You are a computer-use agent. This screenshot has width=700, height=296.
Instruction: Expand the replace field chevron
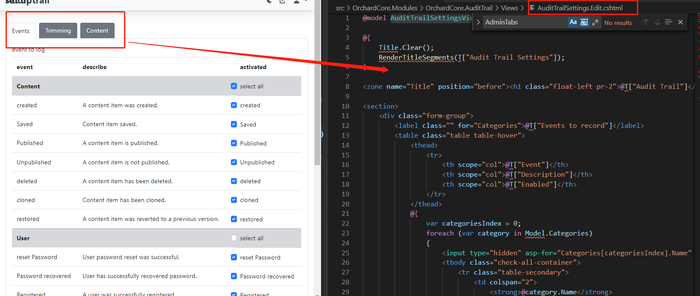(478, 22)
